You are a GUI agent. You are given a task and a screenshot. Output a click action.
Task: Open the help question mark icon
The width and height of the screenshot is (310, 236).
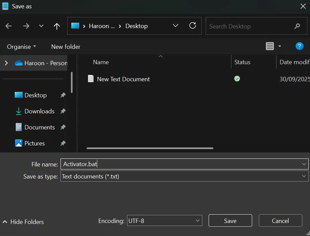(x=300, y=46)
